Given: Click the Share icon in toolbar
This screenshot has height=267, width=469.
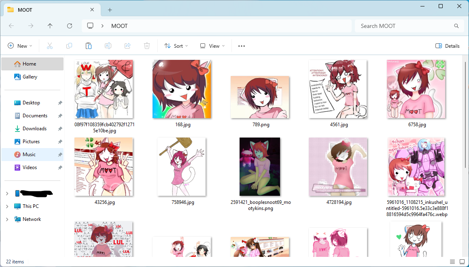Looking at the screenshot, I should (127, 46).
